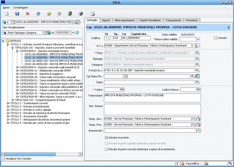Viewport: 234px width, 167px height.
Task: Open the Nuova data validità date dropdown
Action: (x=198, y=39)
